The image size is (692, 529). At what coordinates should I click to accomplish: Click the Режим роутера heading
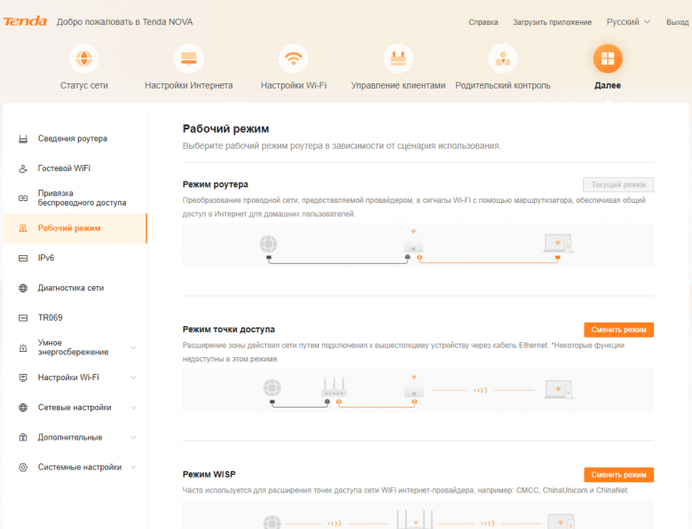pyautogui.click(x=216, y=184)
